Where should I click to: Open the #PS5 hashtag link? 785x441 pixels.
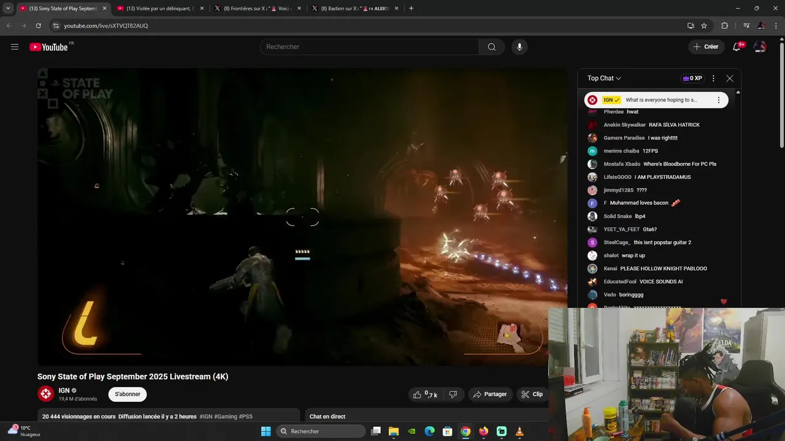[245, 417]
